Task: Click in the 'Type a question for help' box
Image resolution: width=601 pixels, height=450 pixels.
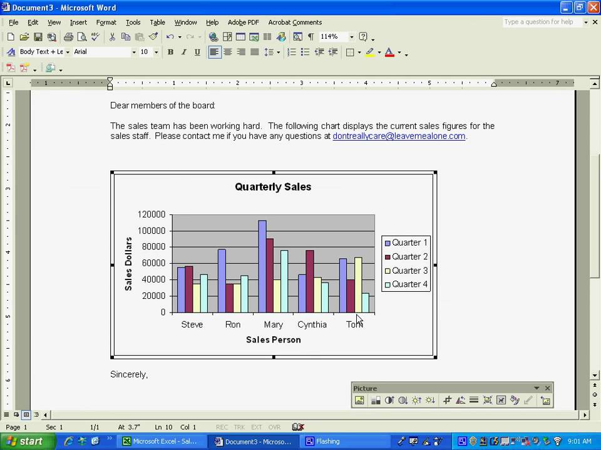Action: pyautogui.click(x=542, y=22)
